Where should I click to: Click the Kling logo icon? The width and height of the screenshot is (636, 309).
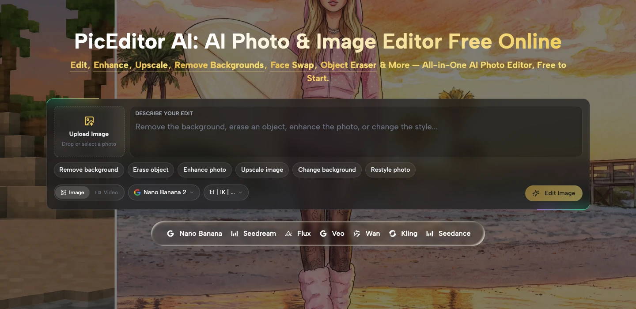[x=392, y=234]
